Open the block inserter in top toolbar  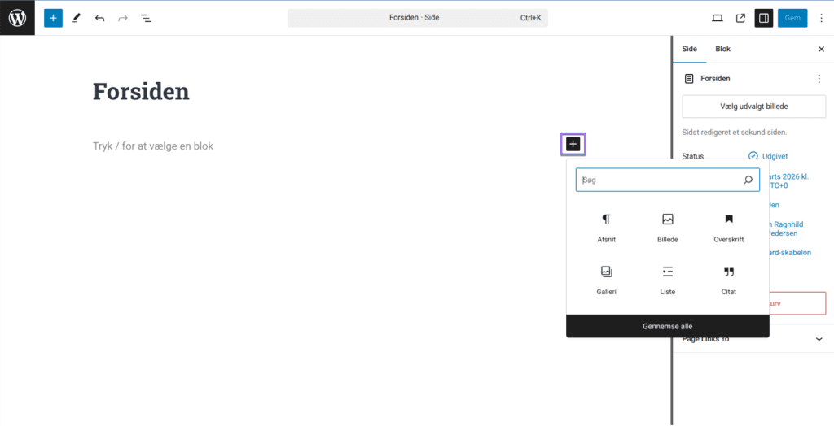click(x=53, y=18)
